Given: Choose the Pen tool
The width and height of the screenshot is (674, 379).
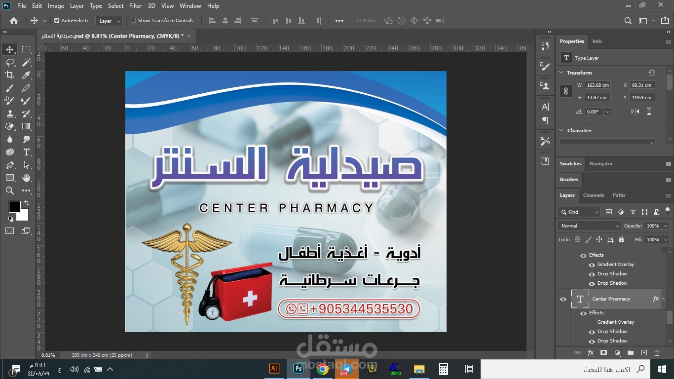Looking at the screenshot, I should tap(9, 165).
